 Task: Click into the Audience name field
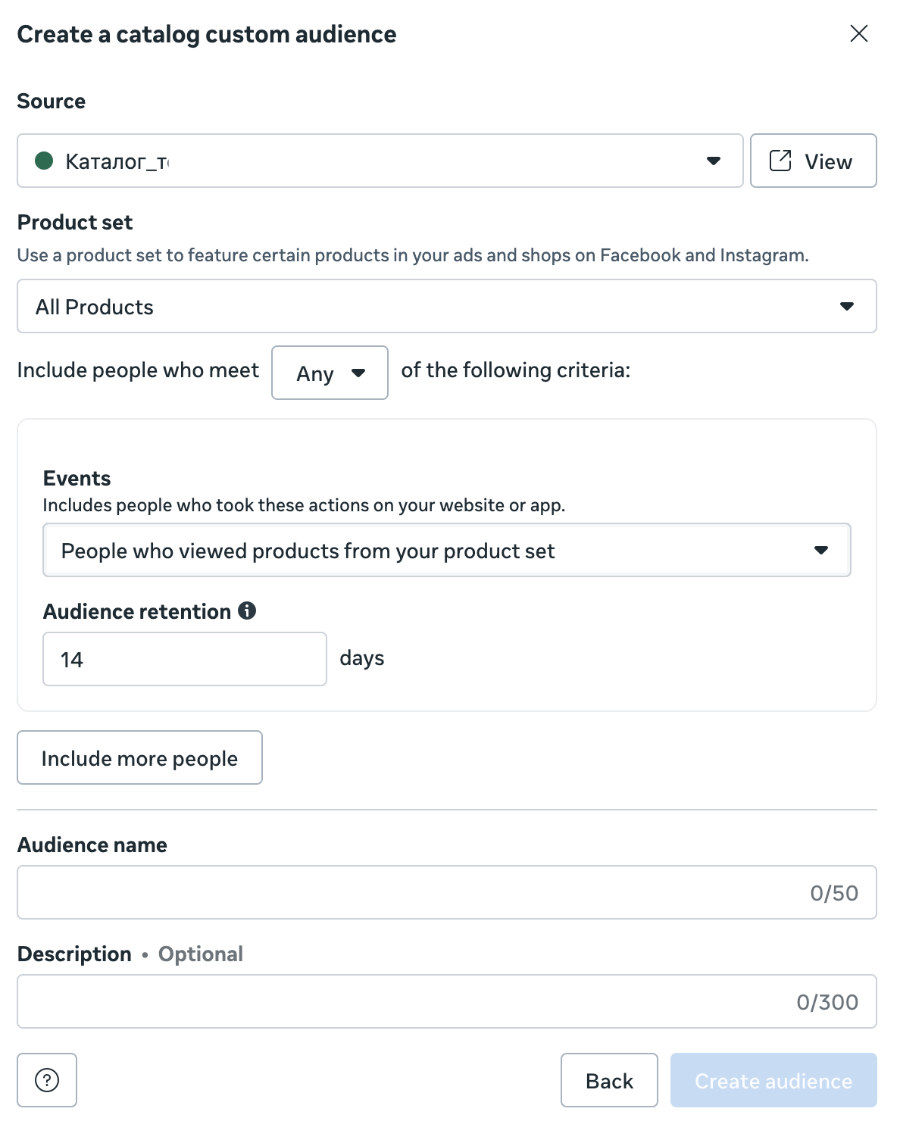[409, 892]
